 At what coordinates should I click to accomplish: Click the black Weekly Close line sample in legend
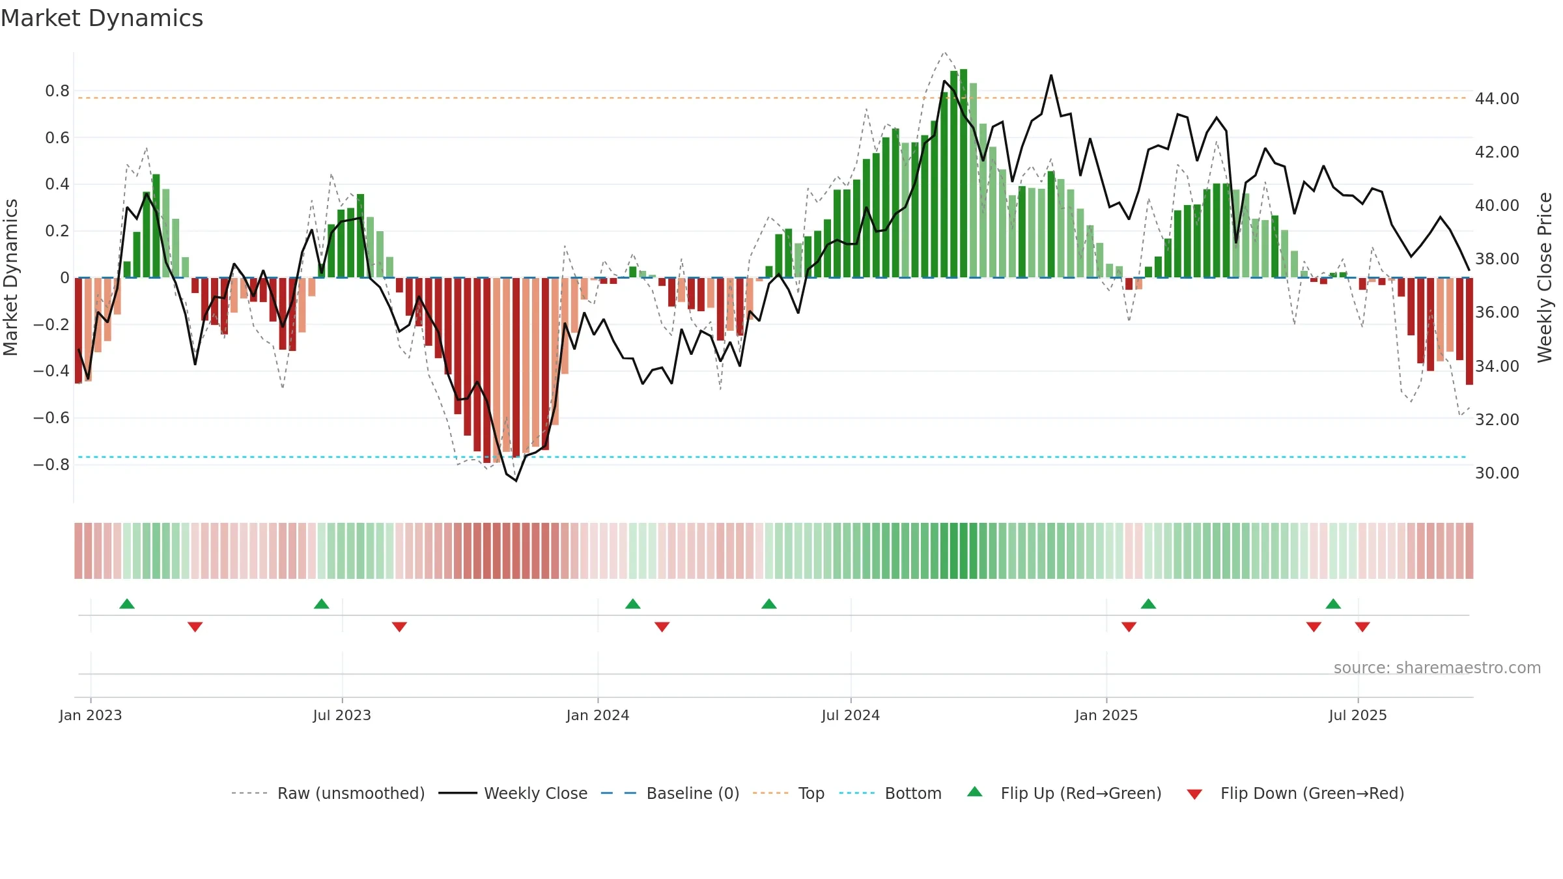(458, 793)
